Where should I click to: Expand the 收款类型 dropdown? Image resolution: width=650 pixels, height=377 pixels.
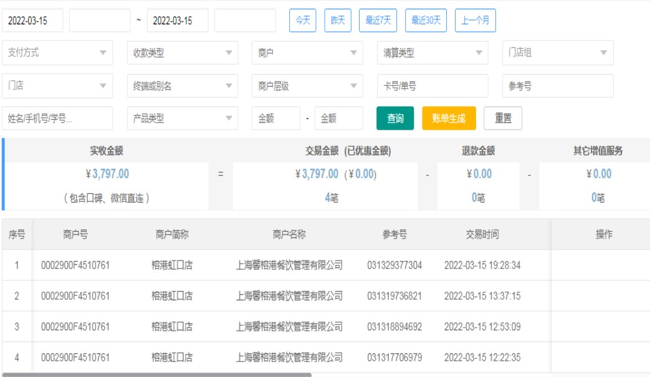182,53
